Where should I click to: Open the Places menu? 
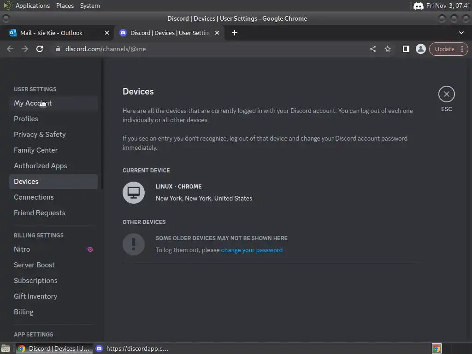tap(65, 6)
